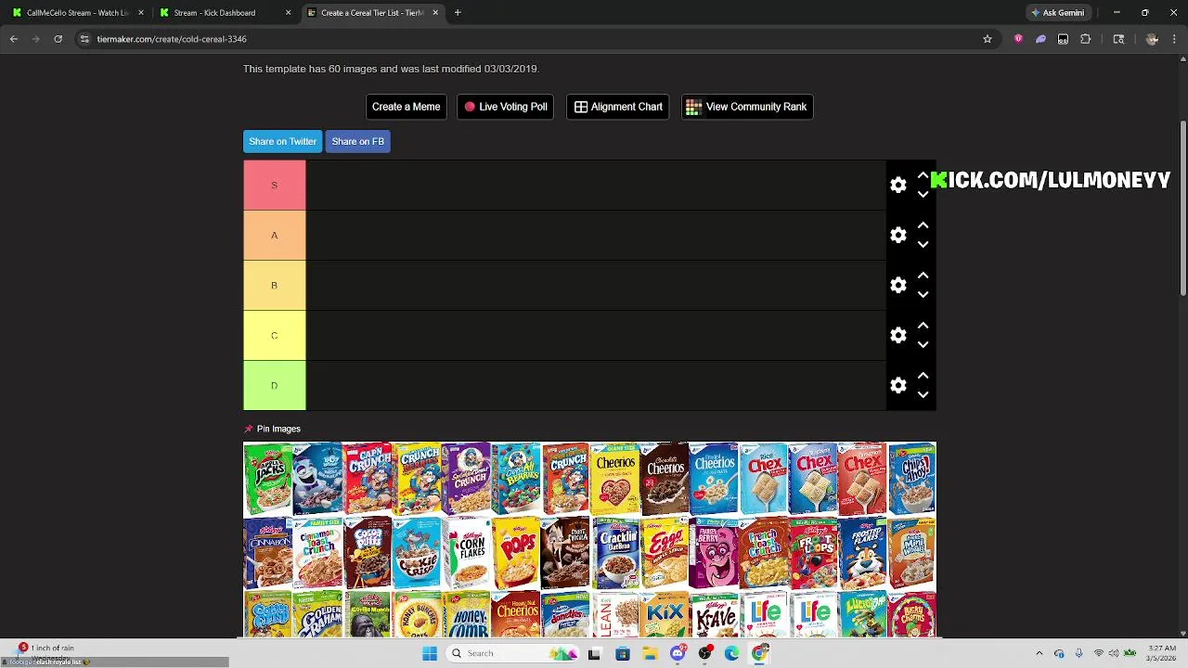Open settings gear for the A tier row
Viewport: 1188px width, 668px height.
tap(897, 235)
